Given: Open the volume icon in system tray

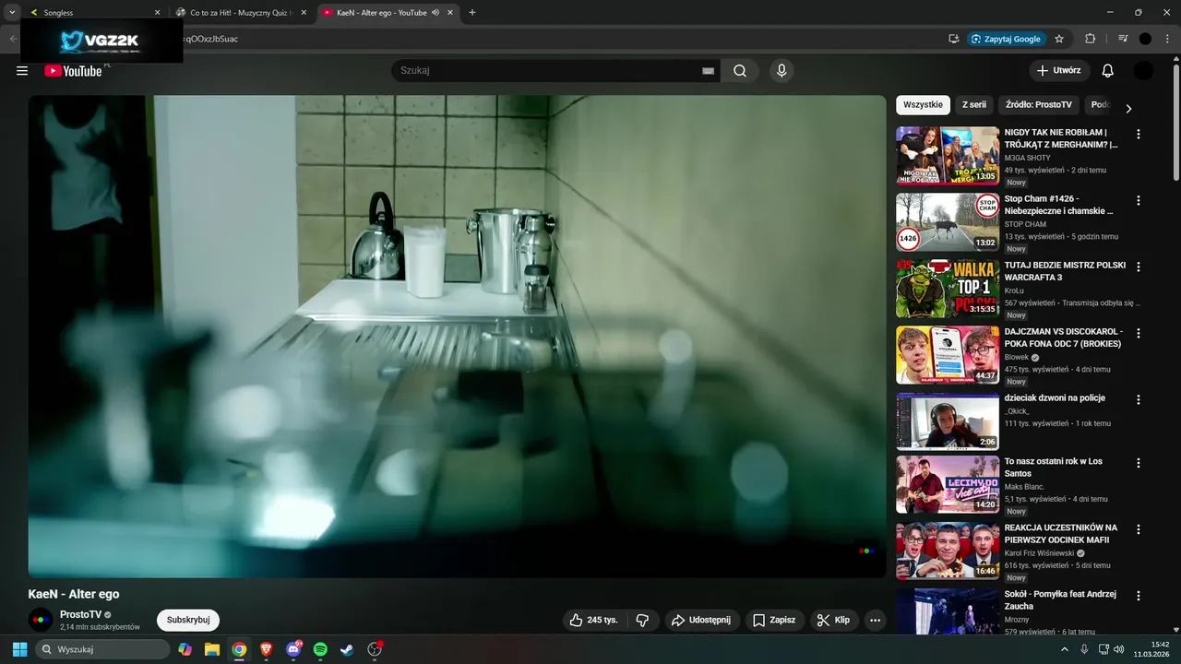Looking at the screenshot, I should click(1118, 649).
